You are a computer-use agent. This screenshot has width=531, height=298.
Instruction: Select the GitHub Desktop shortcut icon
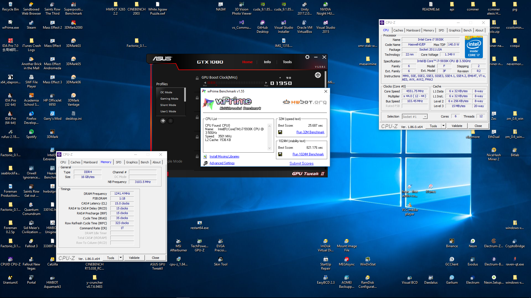coord(262,27)
